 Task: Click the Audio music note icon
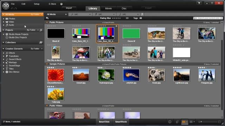(7, 25)
